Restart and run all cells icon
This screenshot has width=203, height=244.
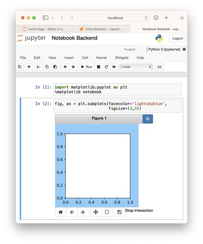[114, 67]
